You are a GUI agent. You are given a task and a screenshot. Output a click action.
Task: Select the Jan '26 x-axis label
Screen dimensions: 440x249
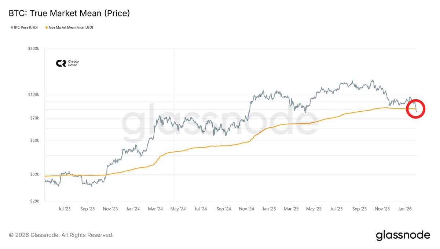[x=404, y=209]
